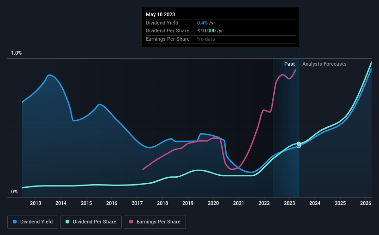Toggle the Earnings Per Share legend button
The width and height of the screenshot is (379, 235).
(x=155, y=222)
